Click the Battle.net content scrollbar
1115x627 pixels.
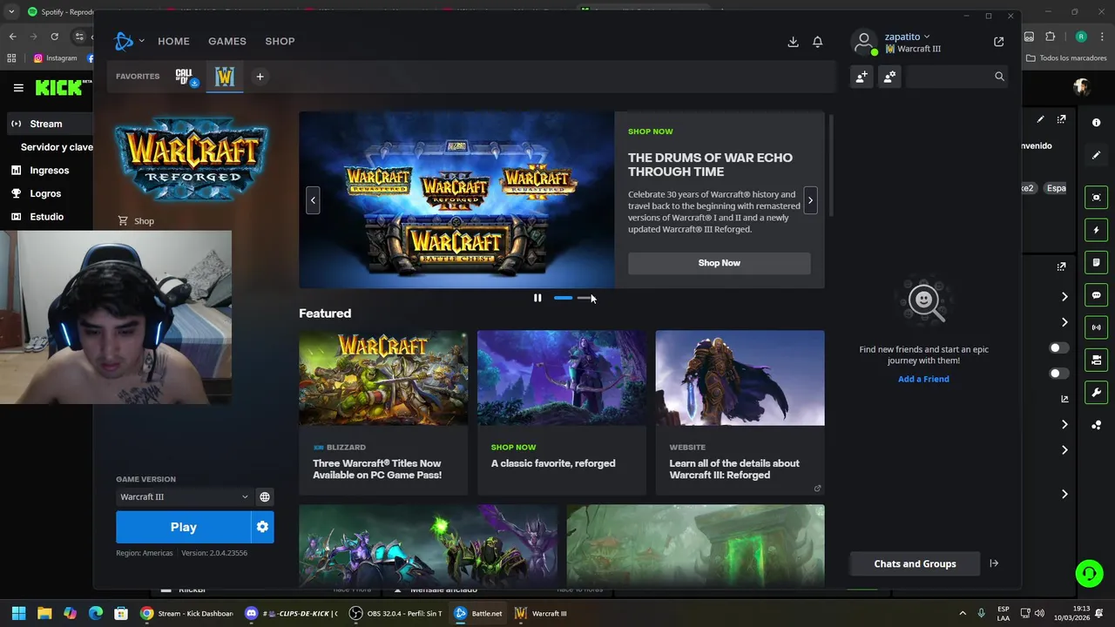tap(831, 165)
